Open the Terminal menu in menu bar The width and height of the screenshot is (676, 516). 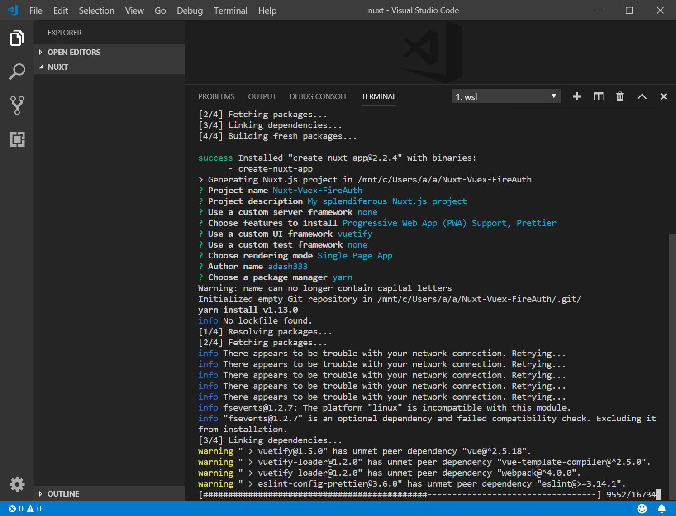click(230, 10)
